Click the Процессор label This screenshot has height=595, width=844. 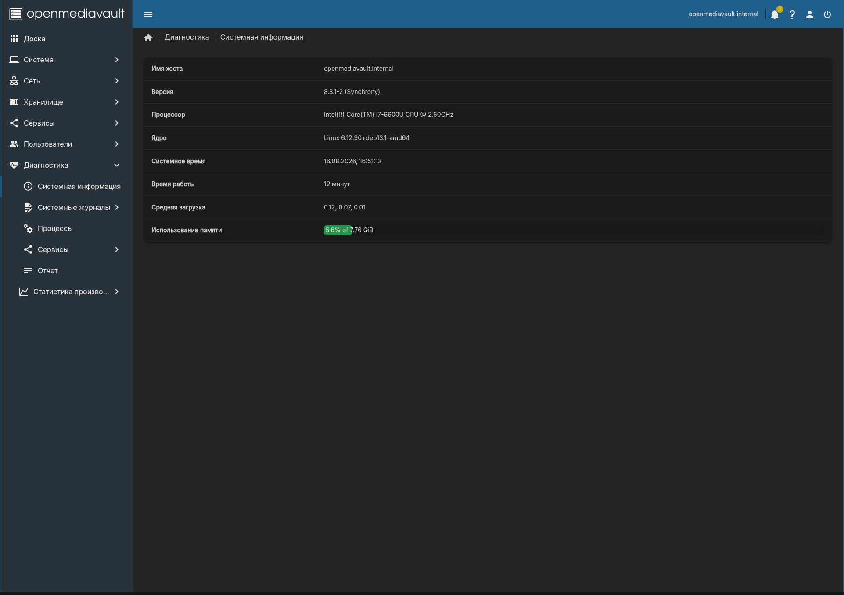click(168, 115)
